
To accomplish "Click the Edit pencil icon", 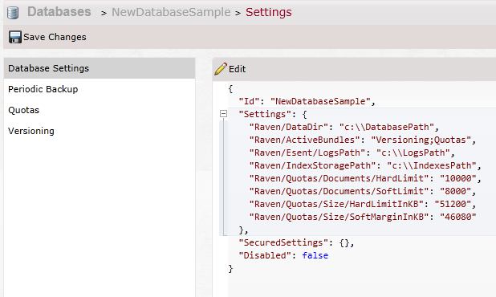I will [221, 69].
